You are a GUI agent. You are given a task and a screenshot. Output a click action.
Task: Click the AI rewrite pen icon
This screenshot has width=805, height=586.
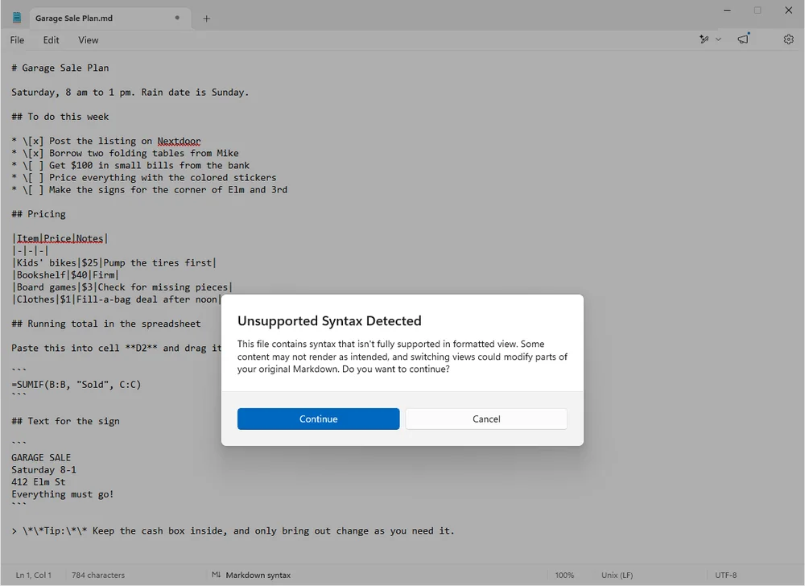coord(704,39)
